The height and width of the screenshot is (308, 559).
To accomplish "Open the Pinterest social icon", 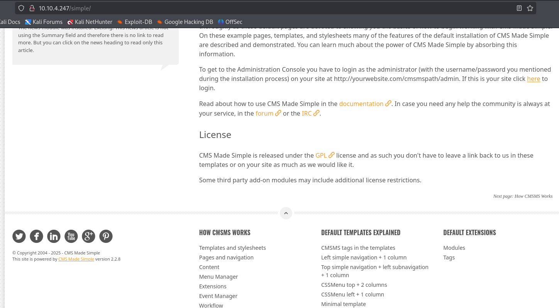I will coord(106,236).
